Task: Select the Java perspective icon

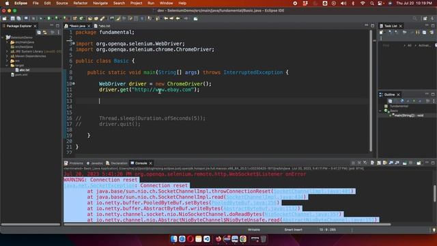Action: point(433,18)
